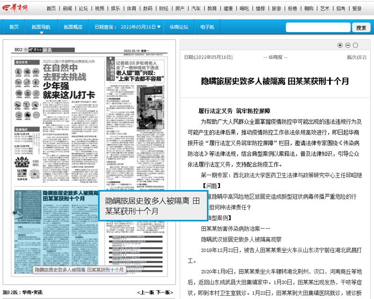Open the 版面概览 page overview
The height and width of the screenshot is (299, 374).
click(73, 27)
